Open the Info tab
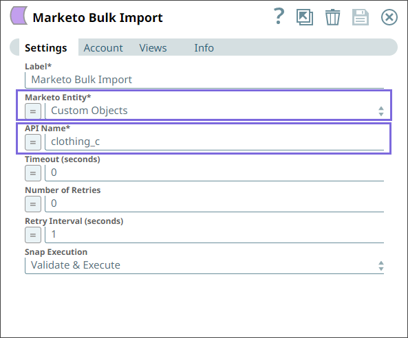This screenshot has height=338, width=408. coord(204,48)
